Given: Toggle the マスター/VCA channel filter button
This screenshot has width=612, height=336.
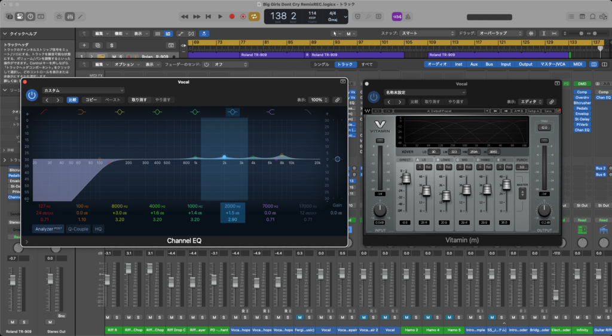Looking at the screenshot, I should pyautogui.click(x=553, y=64).
